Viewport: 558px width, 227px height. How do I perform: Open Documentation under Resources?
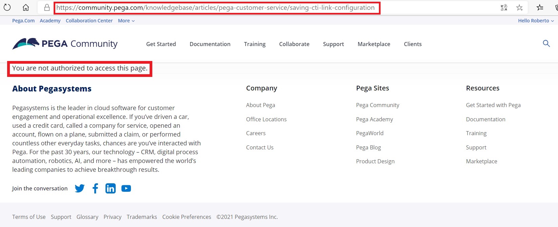click(486, 119)
